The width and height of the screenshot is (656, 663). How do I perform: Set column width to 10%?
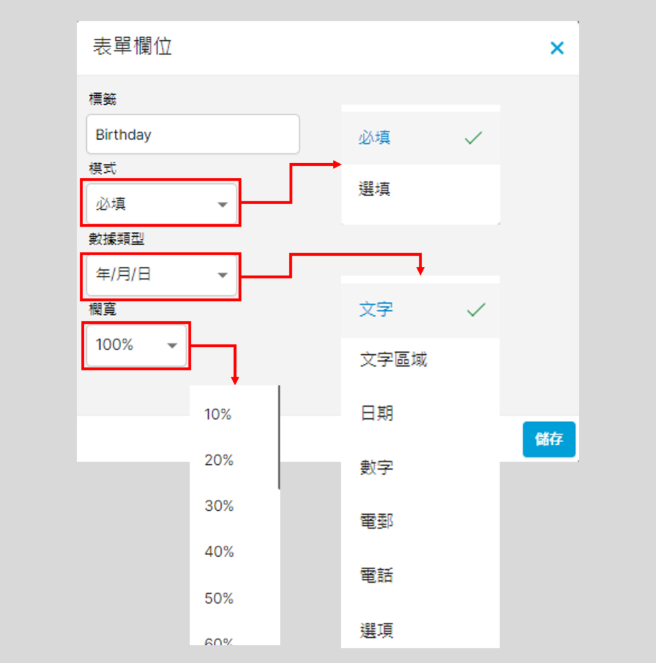[219, 414]
